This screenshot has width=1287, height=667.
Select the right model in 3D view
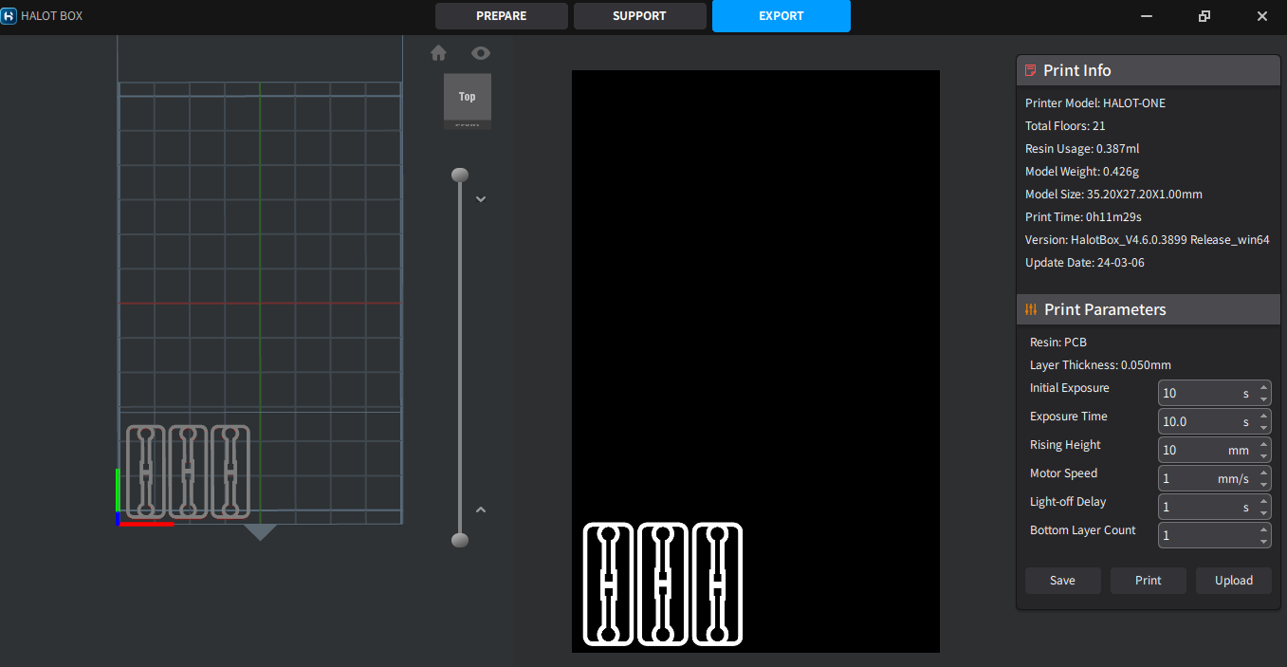coord(230,472)
